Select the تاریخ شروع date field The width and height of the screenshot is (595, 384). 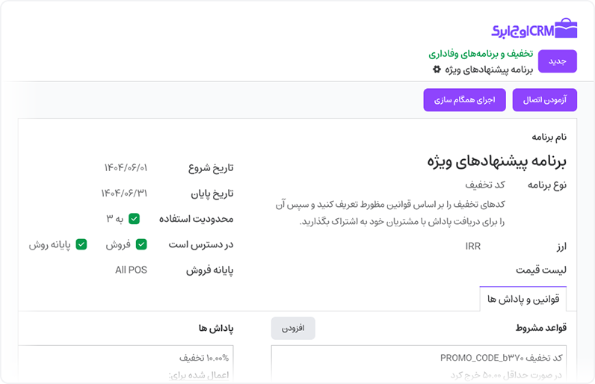coord(125,167)
